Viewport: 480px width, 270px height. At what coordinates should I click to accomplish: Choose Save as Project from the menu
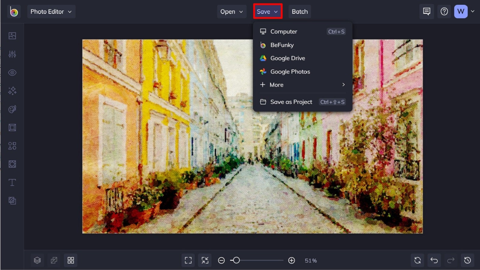[291, 102]
